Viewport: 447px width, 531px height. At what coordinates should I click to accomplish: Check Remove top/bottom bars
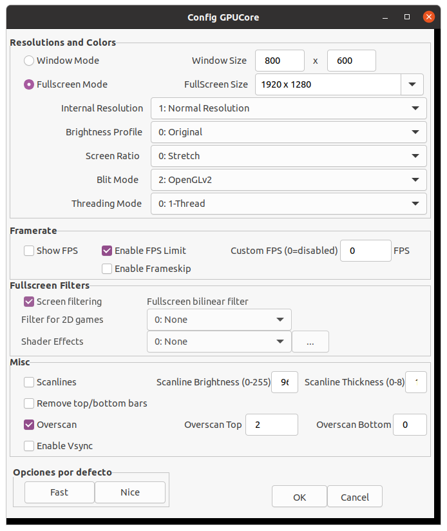click(x=29, y=403)
